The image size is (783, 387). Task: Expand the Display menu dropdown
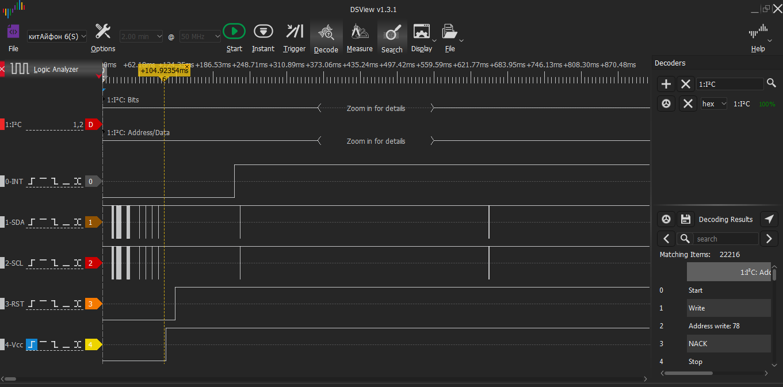tap(434, 40)
